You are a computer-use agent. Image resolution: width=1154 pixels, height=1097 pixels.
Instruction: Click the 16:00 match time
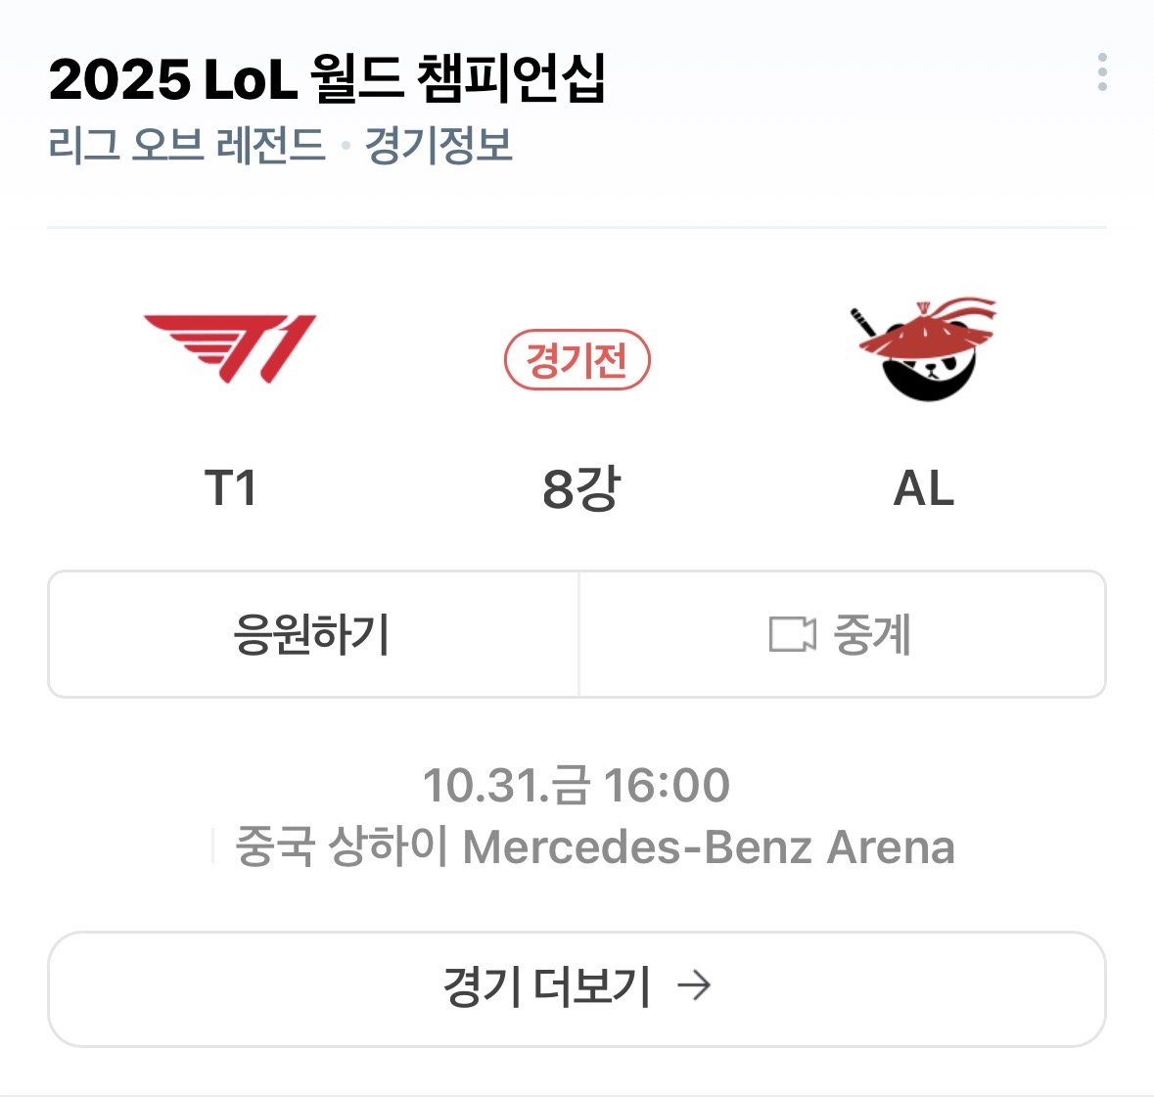pyautogui.click(x=667, y=785)
